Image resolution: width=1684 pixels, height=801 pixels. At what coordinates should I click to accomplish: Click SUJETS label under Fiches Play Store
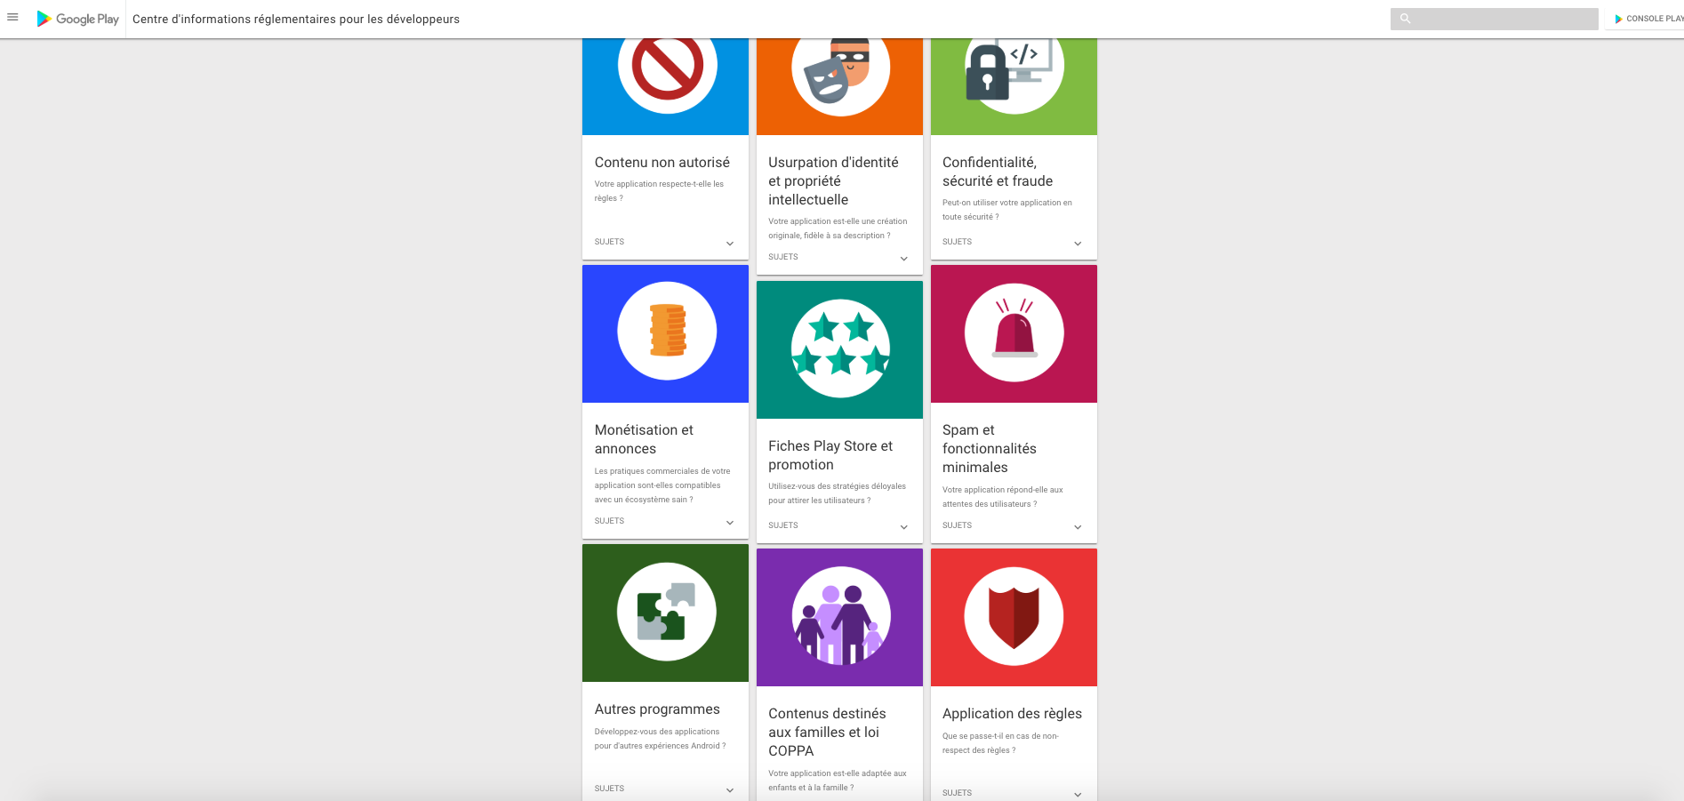(x=783, y=525)
